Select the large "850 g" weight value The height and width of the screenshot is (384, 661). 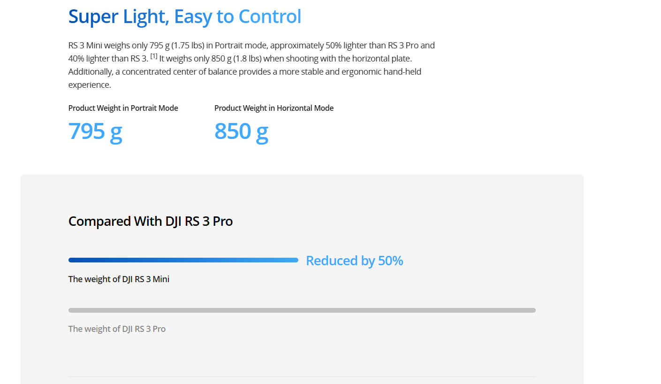point(241,131)
